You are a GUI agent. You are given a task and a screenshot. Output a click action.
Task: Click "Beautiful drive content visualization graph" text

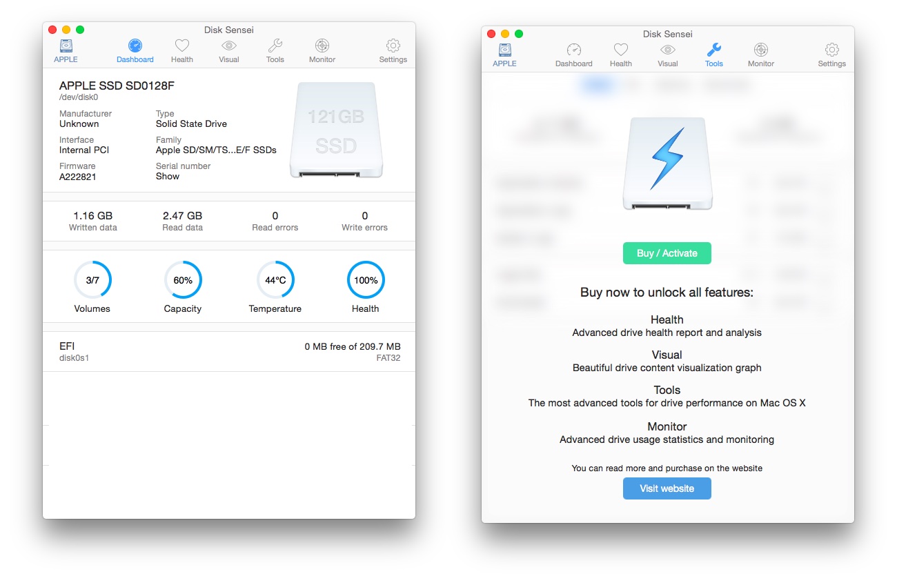[x=667, y=368]
